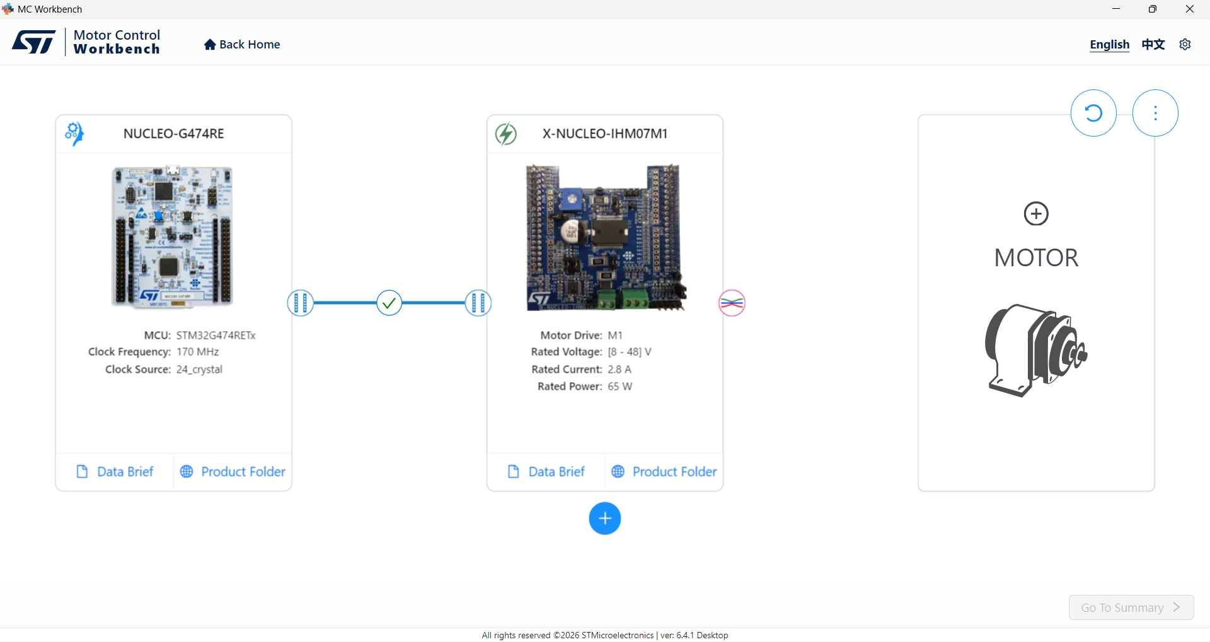Screen dimensions: 1210x642
Task: Click the MC Workbench app icon in title bar
Action: (x=8, y=9)
